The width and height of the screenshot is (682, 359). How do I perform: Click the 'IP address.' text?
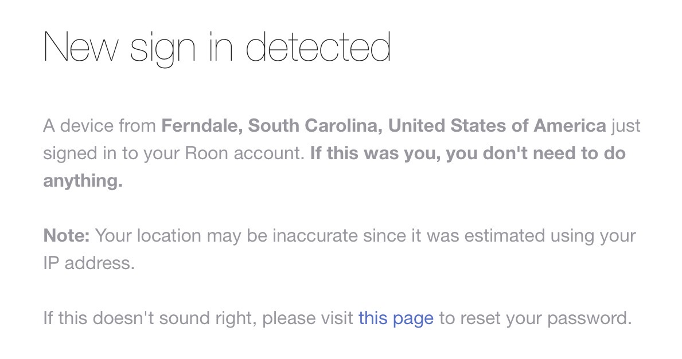88,263
